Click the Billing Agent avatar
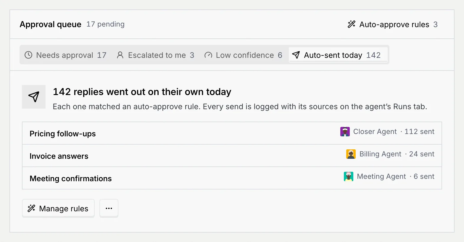Viewport: 464px width, 242px height. [x=351, y=154]
